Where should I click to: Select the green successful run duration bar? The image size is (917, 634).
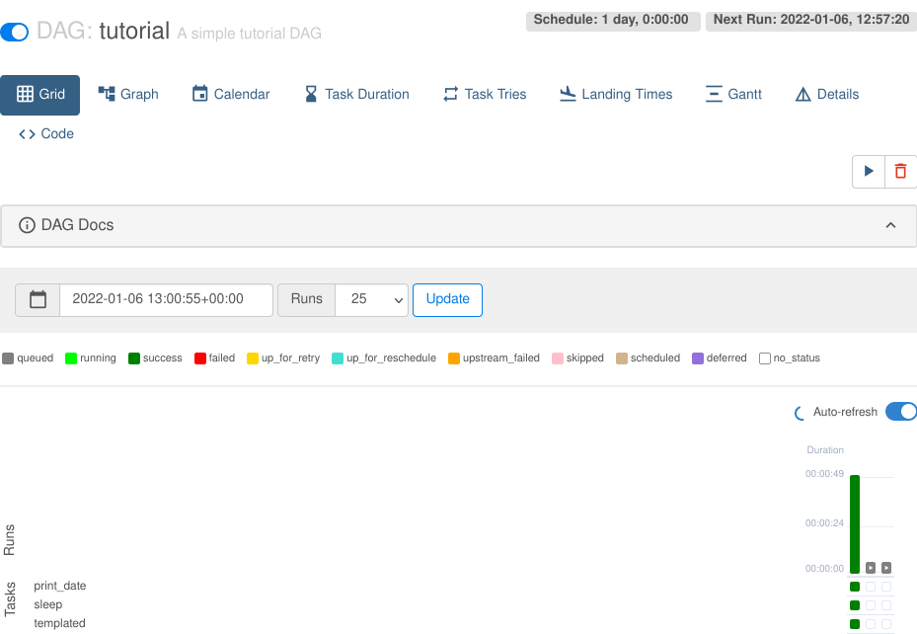[855, 524]
